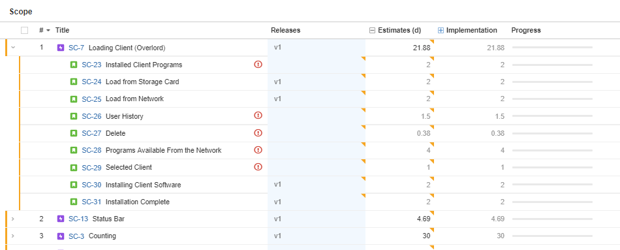Open issue link SC-28

pyautogui.click(x=92, y=150)
